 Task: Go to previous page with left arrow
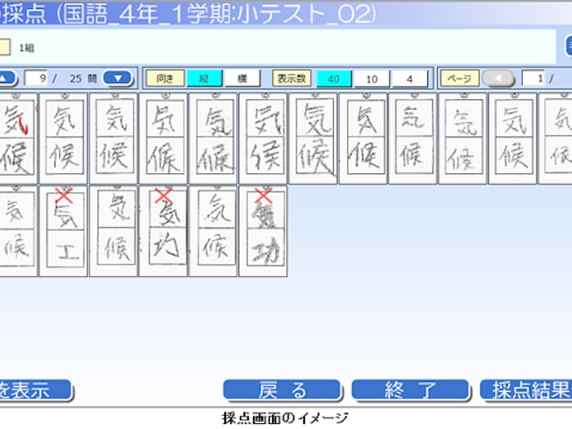496,79
